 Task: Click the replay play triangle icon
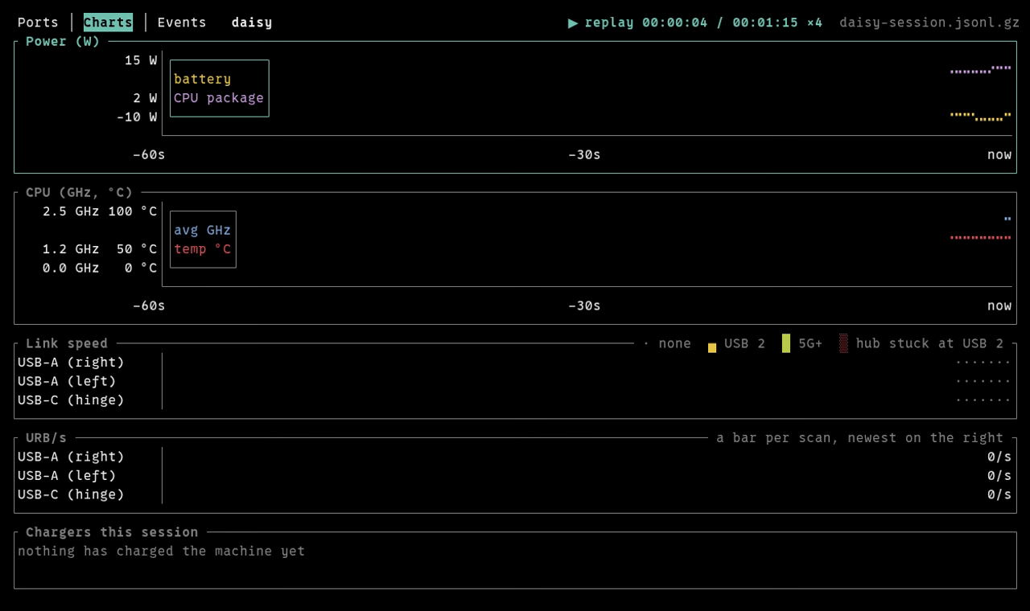click(573, 23)
